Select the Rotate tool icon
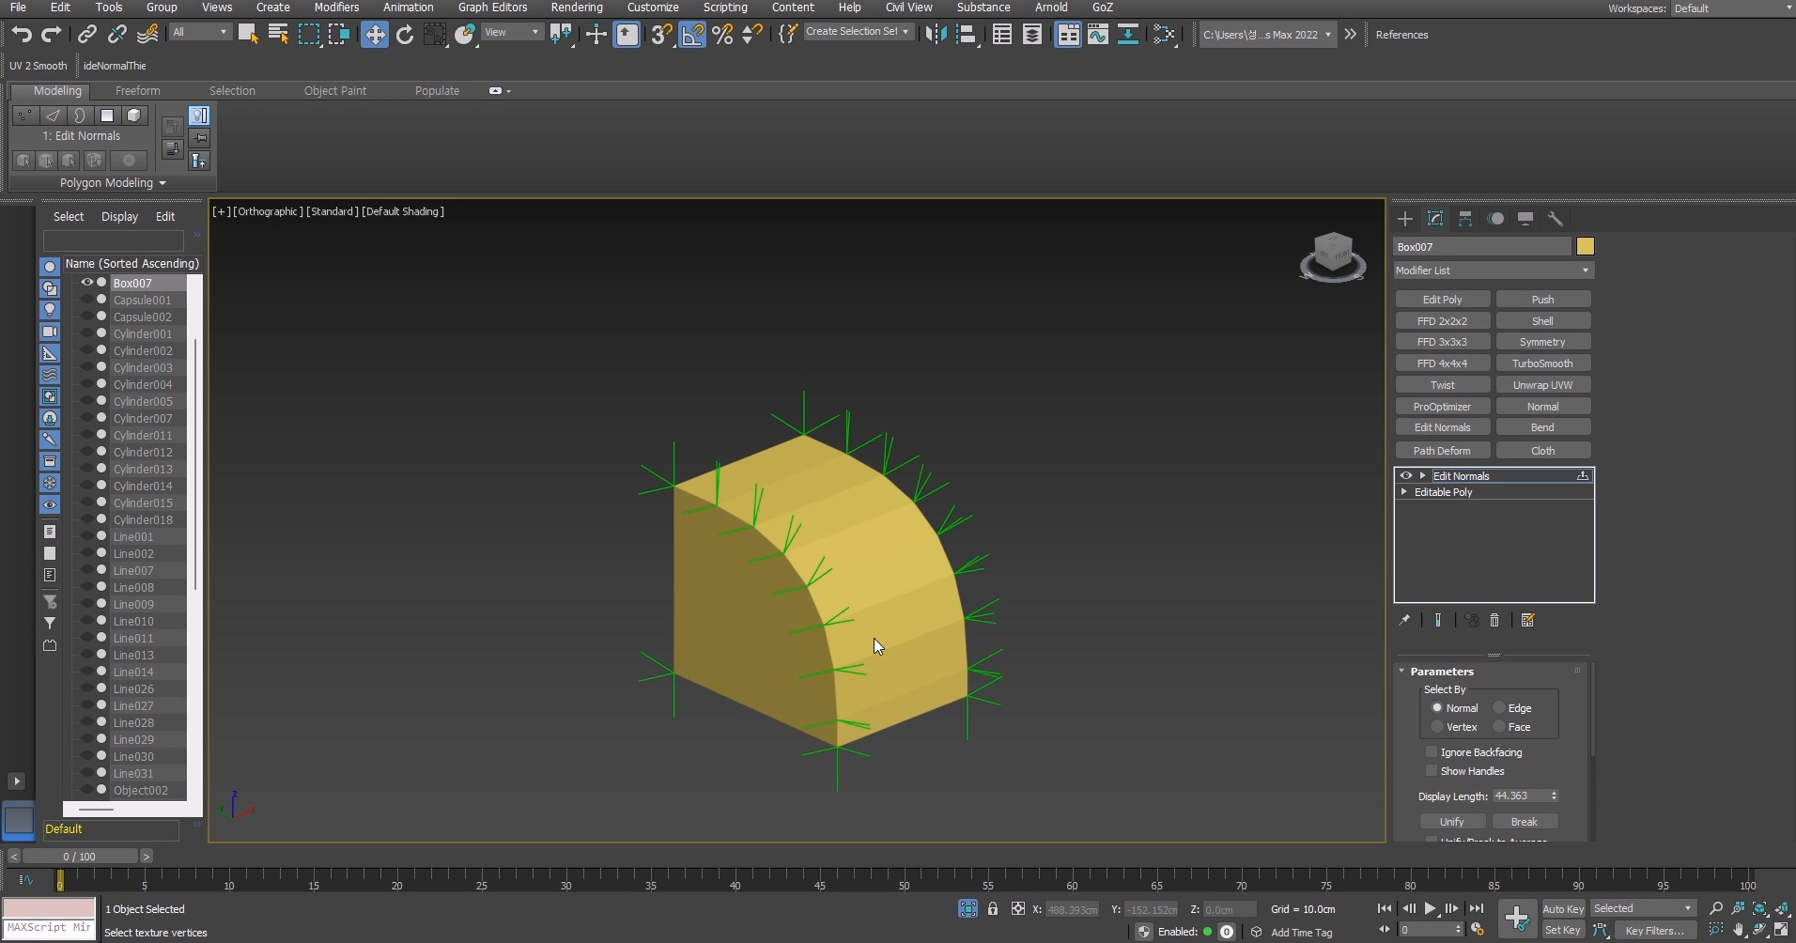 click(405, 35)
